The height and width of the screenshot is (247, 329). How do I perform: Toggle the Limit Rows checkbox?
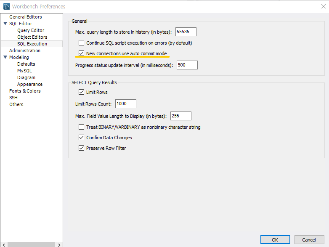coord(82,92)
